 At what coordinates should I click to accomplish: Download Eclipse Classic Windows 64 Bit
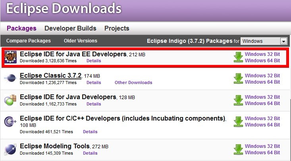(x=262, y=82)
